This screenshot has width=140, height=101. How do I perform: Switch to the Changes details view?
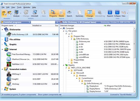(90, 13)
